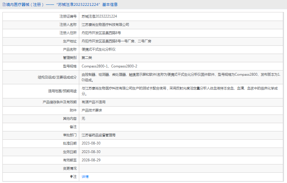287x183 pixels.
Task: Open the 详情 link in the 注 row
Action: (x=85, y=176)
